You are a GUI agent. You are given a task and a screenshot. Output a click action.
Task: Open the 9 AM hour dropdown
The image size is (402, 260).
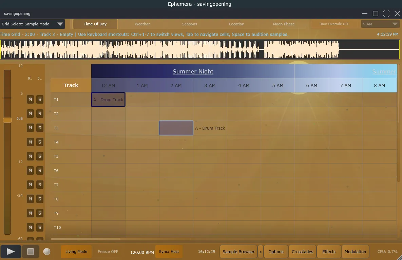click(x=380, y=24)
